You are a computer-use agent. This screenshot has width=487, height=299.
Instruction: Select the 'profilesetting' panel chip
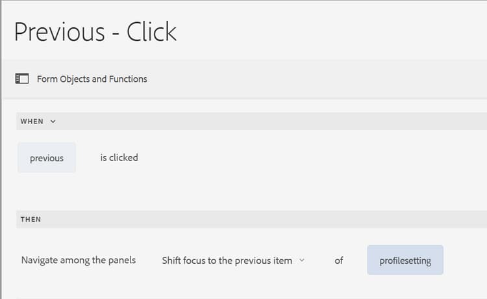click(x=405, y=260)
